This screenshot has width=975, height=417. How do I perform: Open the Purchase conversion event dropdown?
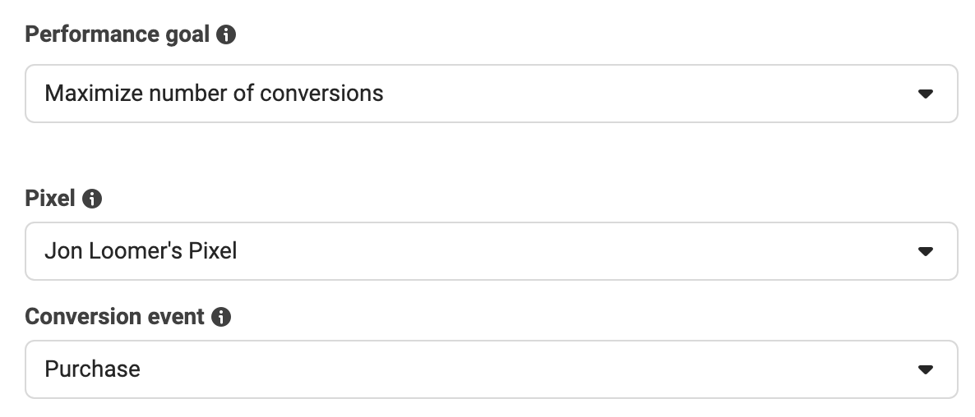[x=492, y=369]
